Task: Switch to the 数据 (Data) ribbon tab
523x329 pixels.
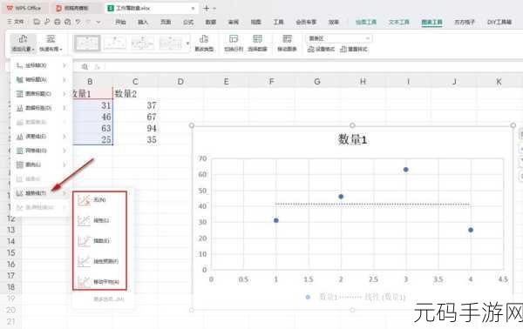Action: coord(211,22)
